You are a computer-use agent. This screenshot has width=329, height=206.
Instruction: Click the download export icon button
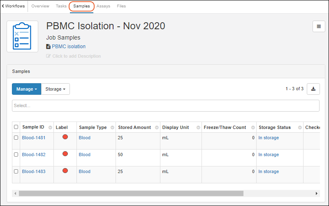313,89
